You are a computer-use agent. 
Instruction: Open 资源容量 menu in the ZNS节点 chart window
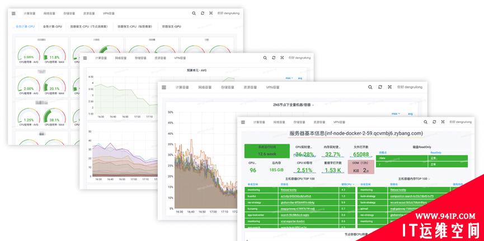[x=250, y=87]
